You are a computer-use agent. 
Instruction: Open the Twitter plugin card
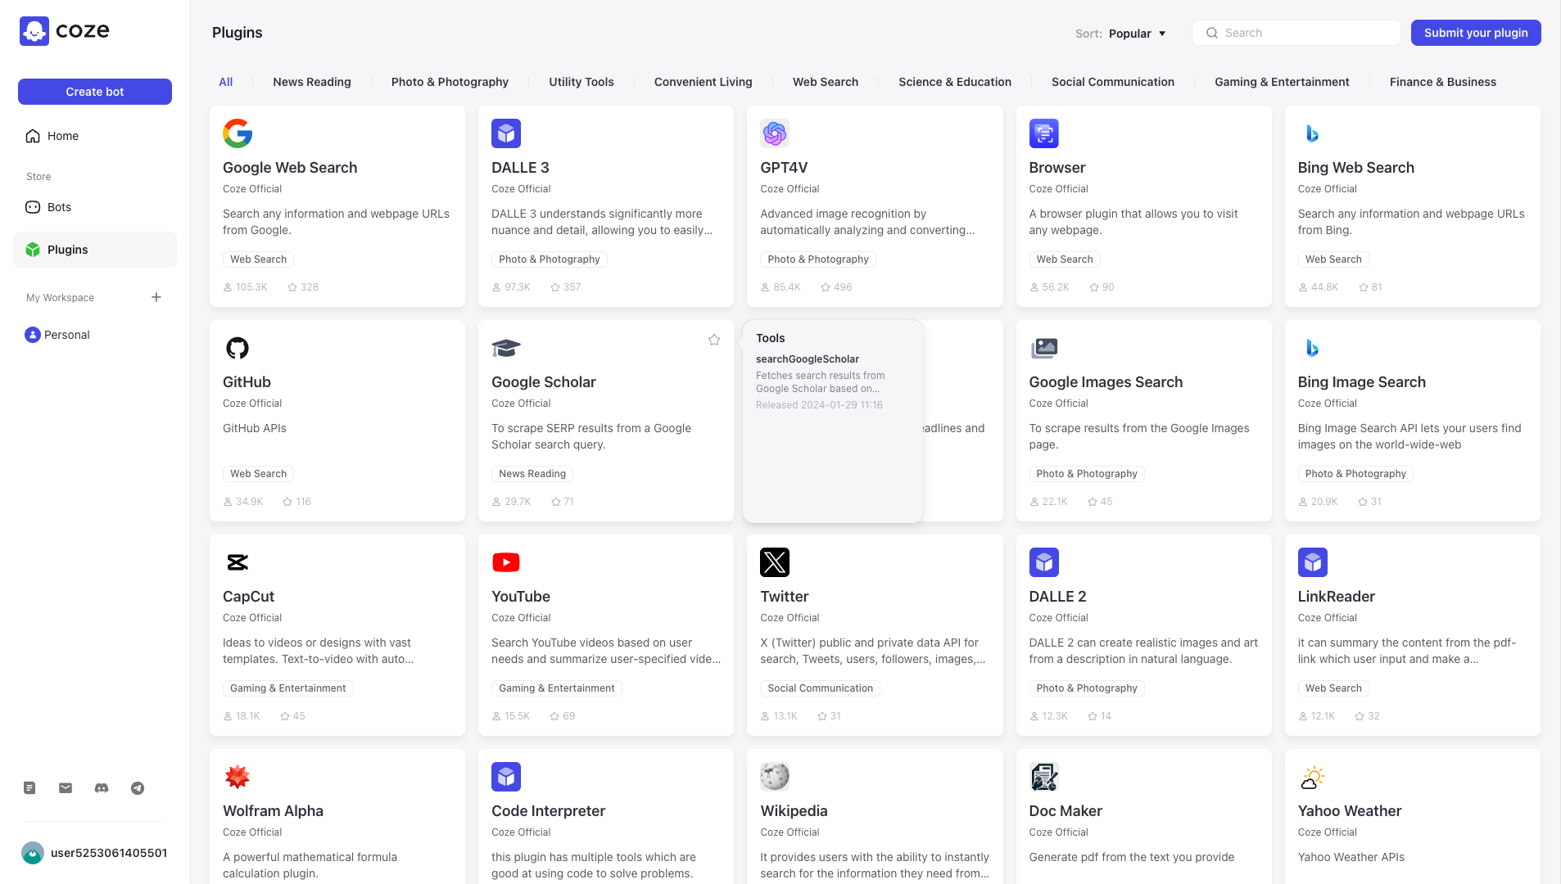pyautogui.click(x=874, y=635)
